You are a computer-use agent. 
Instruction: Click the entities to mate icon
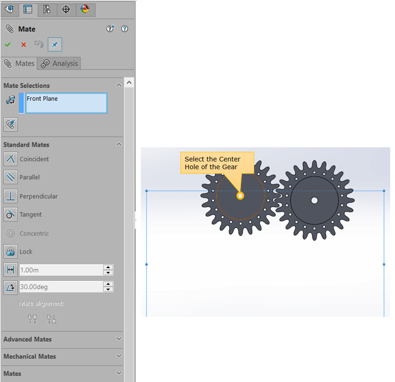coord(11,100)
